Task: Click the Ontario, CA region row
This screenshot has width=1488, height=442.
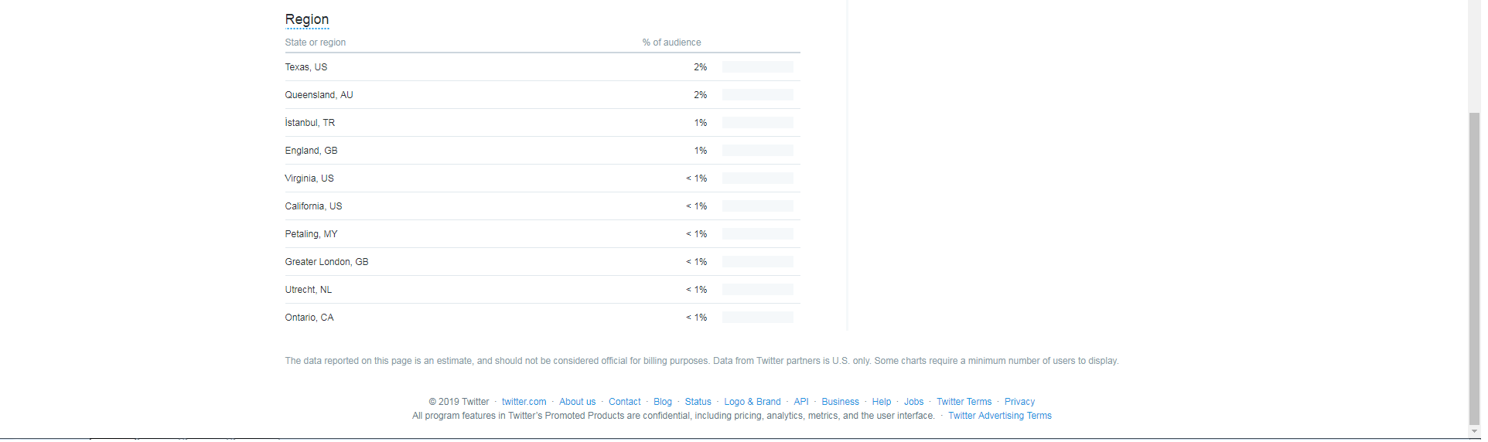Action: click(542, 318)
